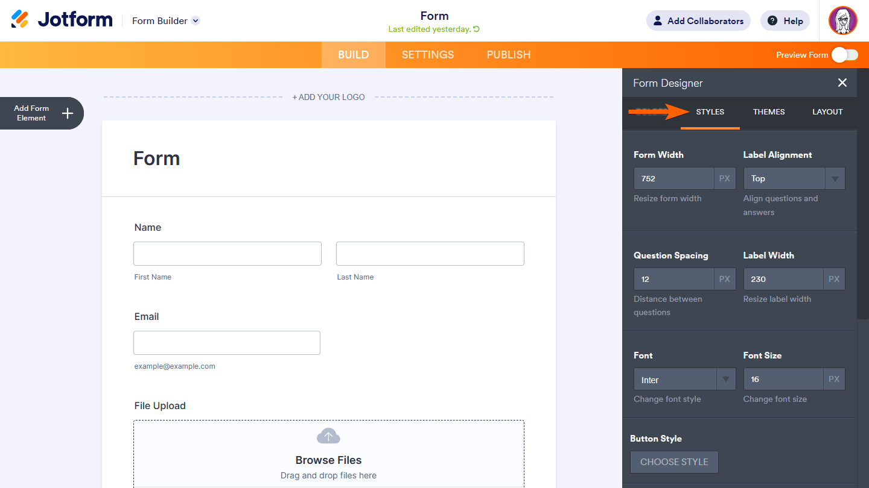The height and width of the screenshot is (488, 869).
Task: Open the Label Alignment dropdown
Action: [x=835, y=178]
